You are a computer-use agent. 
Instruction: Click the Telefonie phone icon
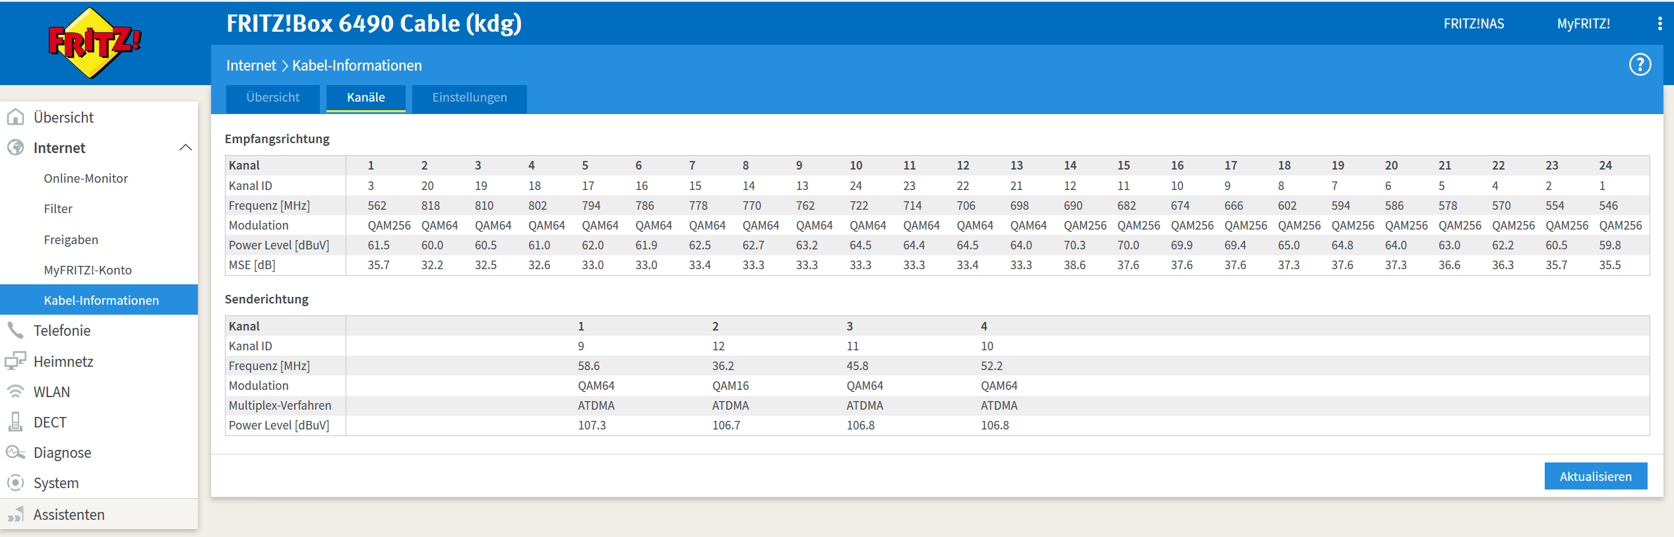(15, 330)
